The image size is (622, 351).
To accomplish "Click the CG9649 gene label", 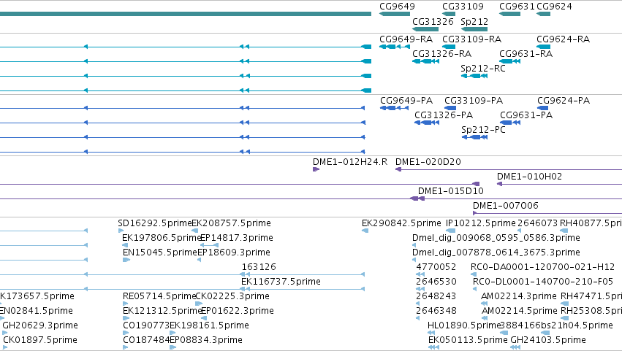I will 397,7.
